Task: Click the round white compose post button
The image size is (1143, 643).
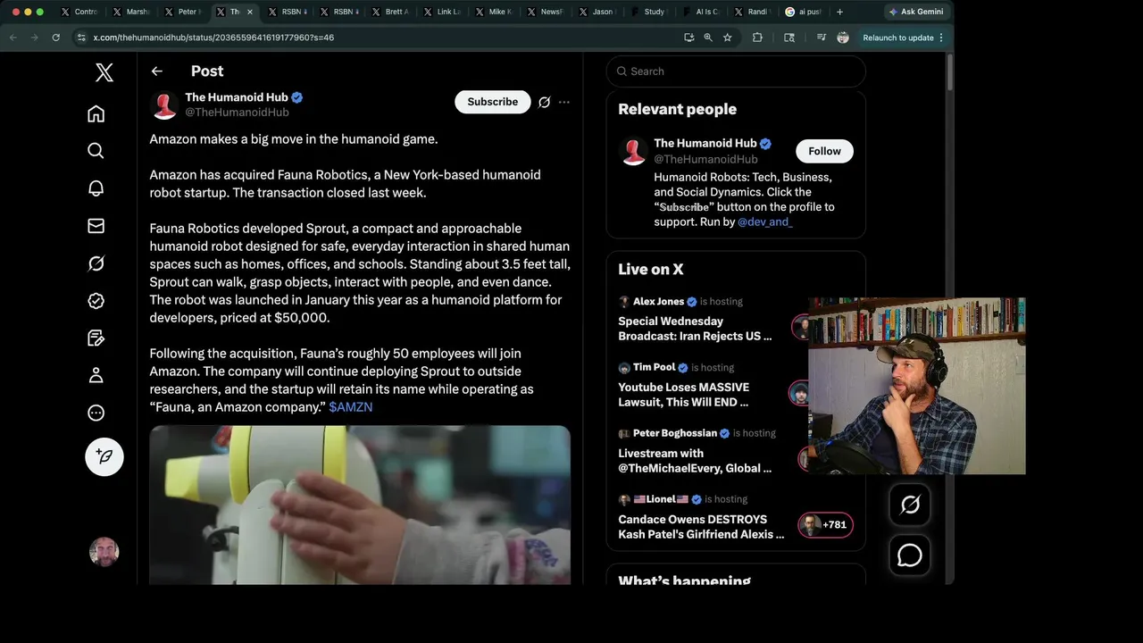Action: point(104,456)
